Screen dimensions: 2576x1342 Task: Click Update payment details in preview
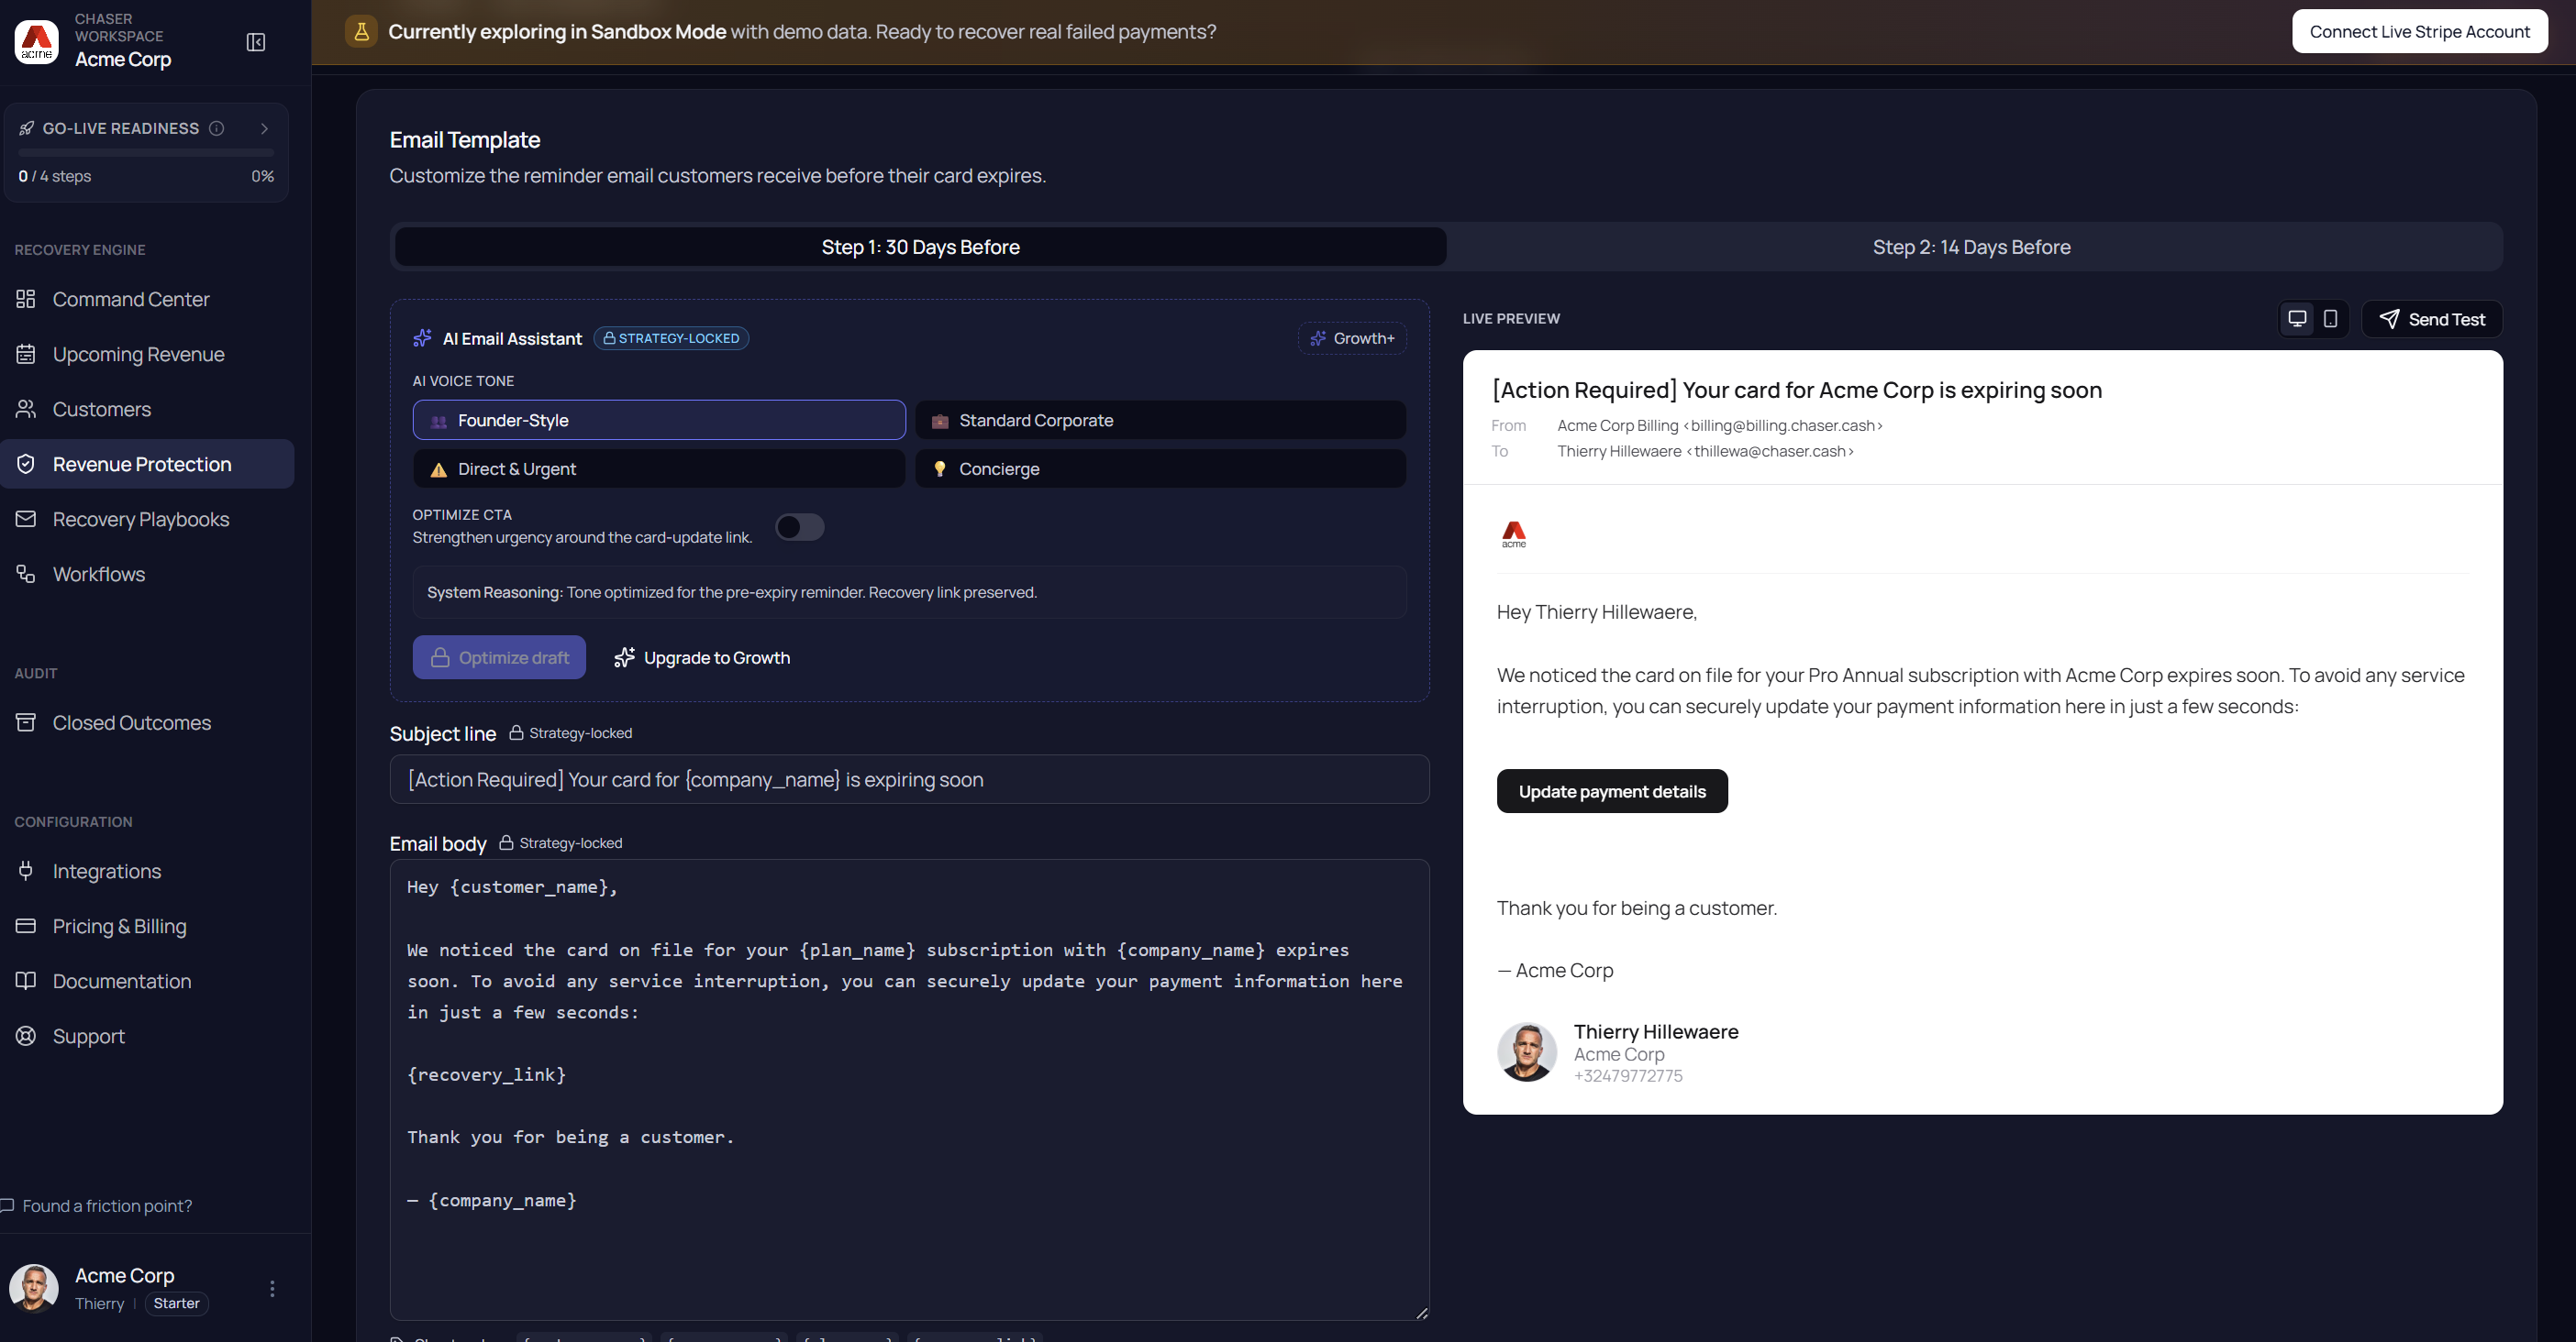click(1612, 791)
